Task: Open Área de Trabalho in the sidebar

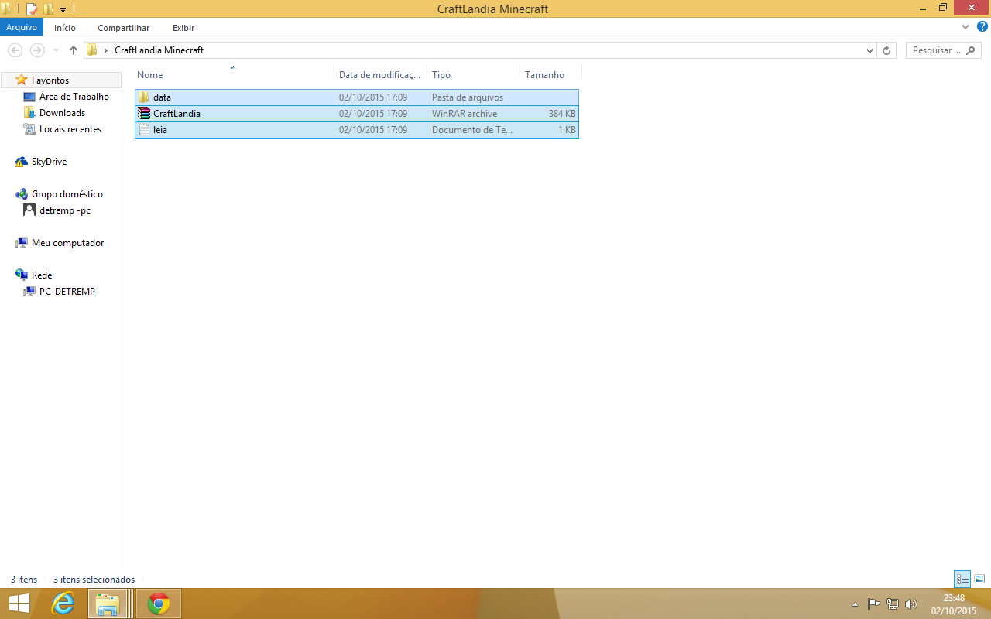Action: [74, 97]
